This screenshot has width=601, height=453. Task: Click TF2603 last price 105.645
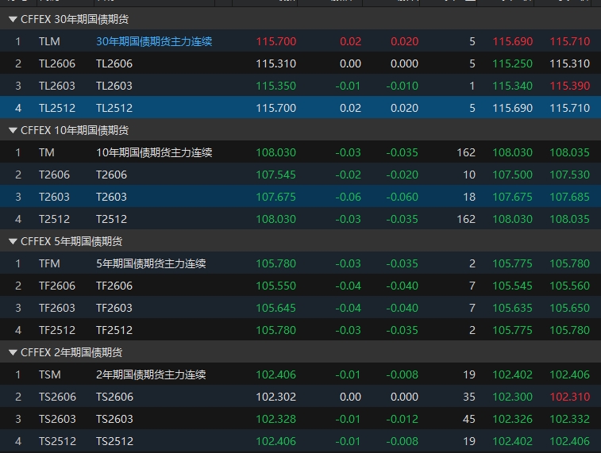click(x=276, y=308)
